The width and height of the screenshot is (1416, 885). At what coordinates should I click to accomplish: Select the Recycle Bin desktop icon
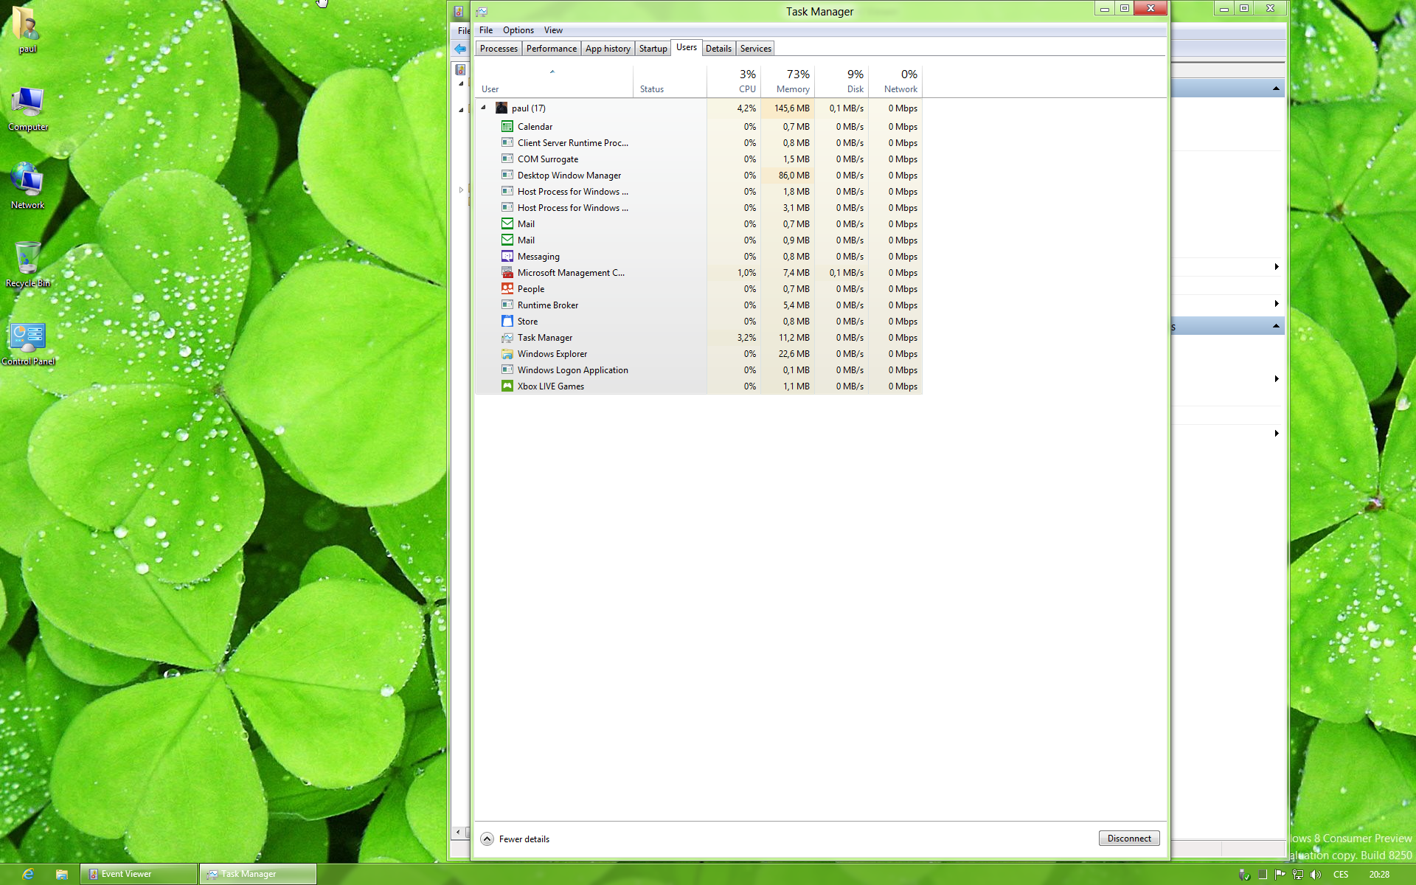pyautogui.click(x=27, y=264)
